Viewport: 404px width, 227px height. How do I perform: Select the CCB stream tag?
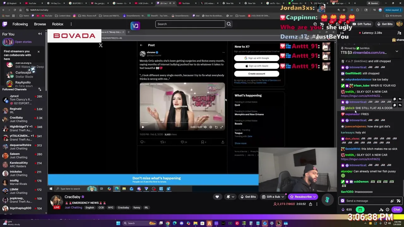coord(101,208)
